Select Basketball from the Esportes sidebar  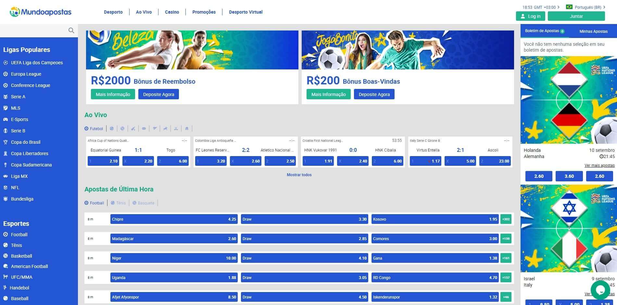coord(21,256)
